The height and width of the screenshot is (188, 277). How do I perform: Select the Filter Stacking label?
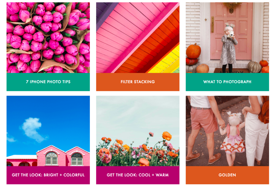click(x=138, y=82)
